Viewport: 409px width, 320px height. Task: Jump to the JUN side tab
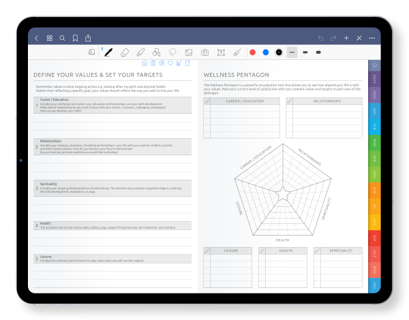click(x=374, y=190)
